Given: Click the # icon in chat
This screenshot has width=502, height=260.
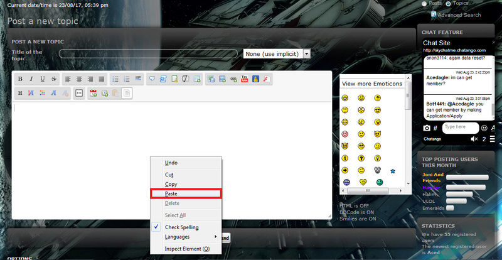Looking at the screenshot, I should 435,128.
